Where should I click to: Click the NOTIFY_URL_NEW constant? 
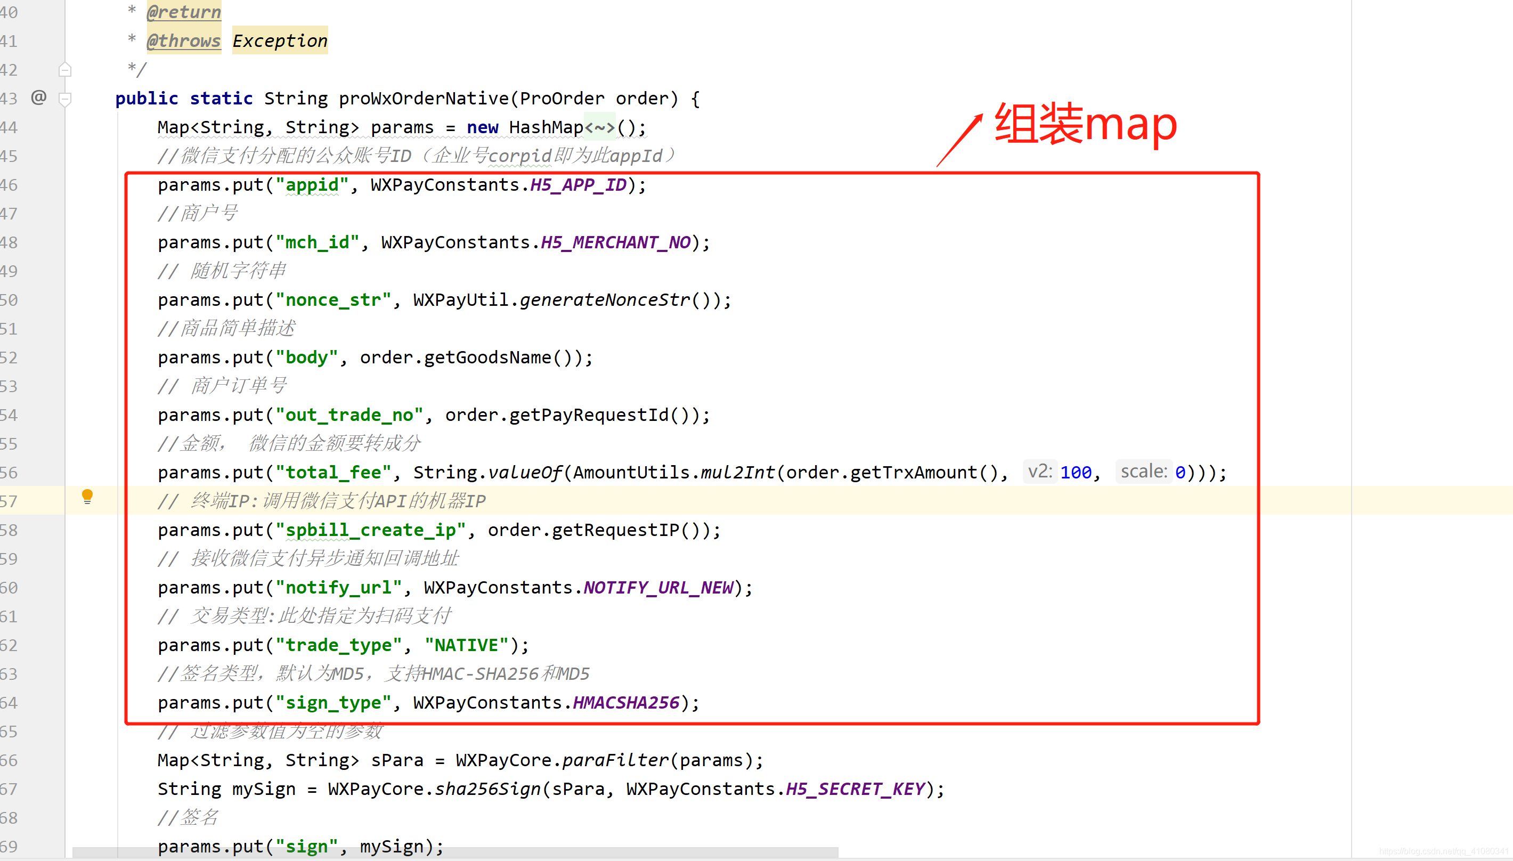tap(658, 587)
